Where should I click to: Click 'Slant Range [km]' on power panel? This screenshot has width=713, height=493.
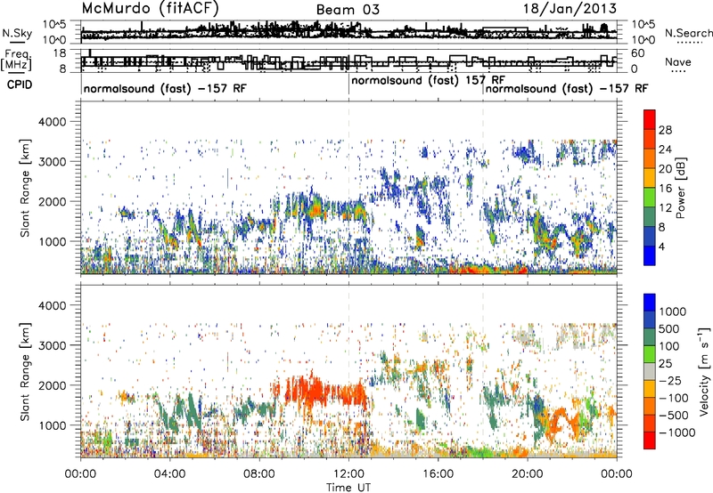point(25,188)
